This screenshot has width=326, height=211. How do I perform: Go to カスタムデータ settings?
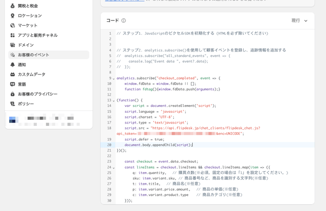(x=32, y=74)
